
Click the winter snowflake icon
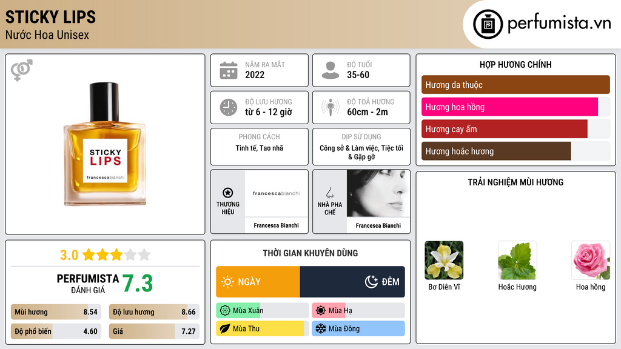pyautogui.click(x=321, y=328)
